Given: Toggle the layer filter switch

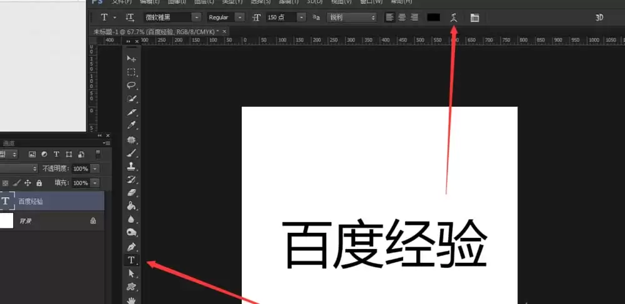Looking at the screenshot, I should (x=97, y=154).
